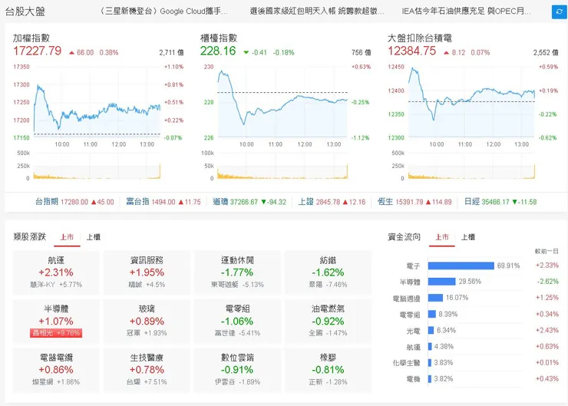Click the 電子 69.91% fund flow bar
This screenshot has height=406, width=568.
(x=461, y=266)
